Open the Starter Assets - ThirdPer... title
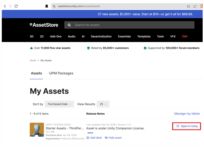Viewport: 204px width, 148px height. click(65, 128)
